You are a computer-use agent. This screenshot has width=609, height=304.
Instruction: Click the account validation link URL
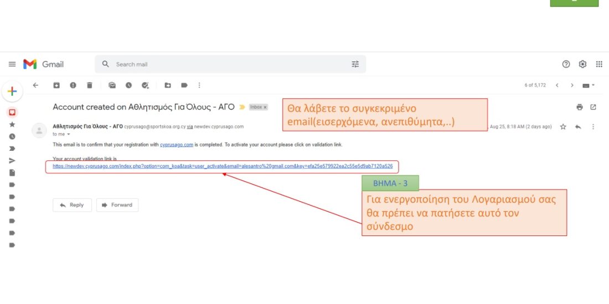(x=223, y=166)
